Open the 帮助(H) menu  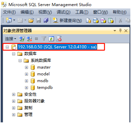120,12
